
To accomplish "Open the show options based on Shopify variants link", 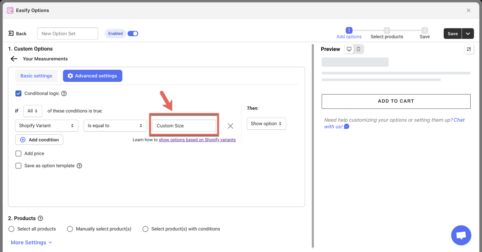I will [197, 140].
